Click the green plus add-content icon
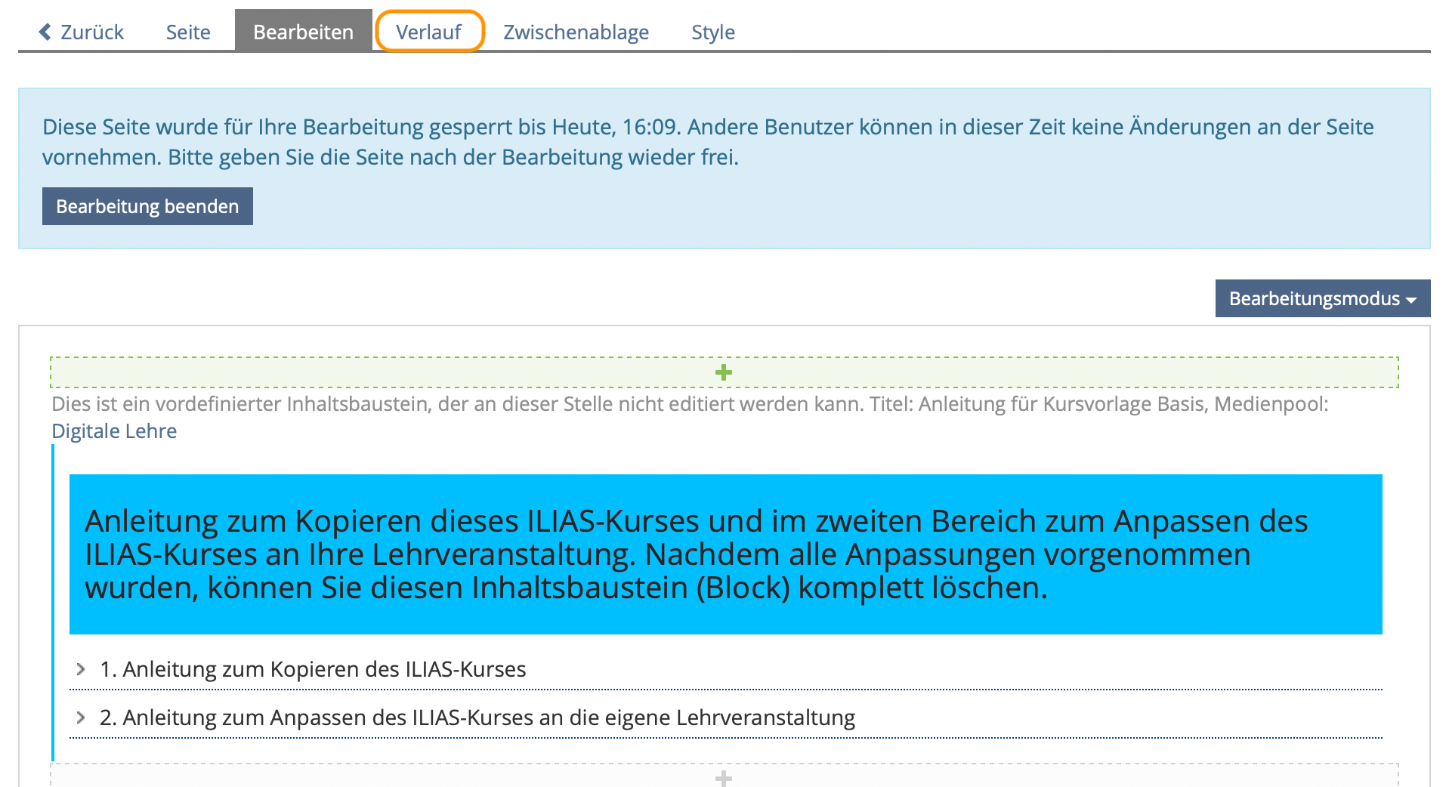1449x787 pixels. click(x=724, y=372)
